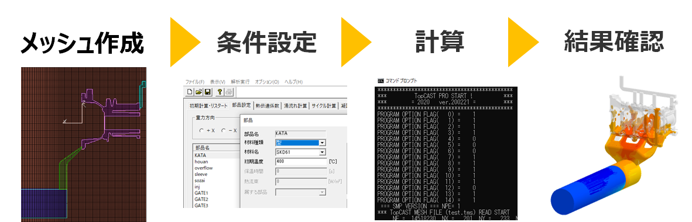Open the 解析実行 menu
Viewport: 692px width, 222px height.
pos(241,82)
